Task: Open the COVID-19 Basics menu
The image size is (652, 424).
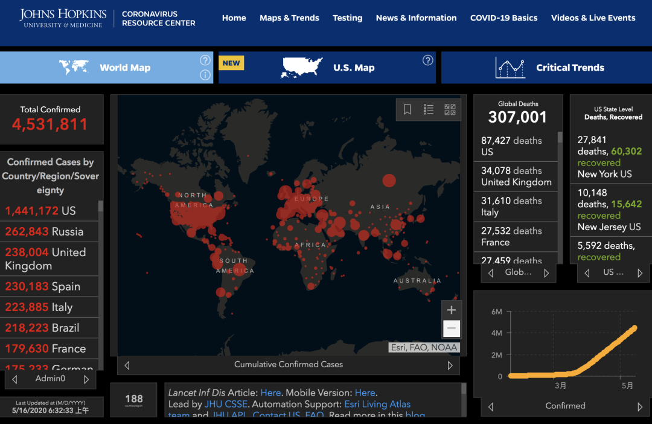Action: tap(503, 18)
